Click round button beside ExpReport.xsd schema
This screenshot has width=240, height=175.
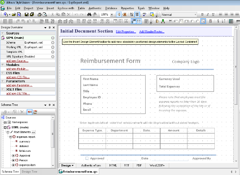[53, 42]
